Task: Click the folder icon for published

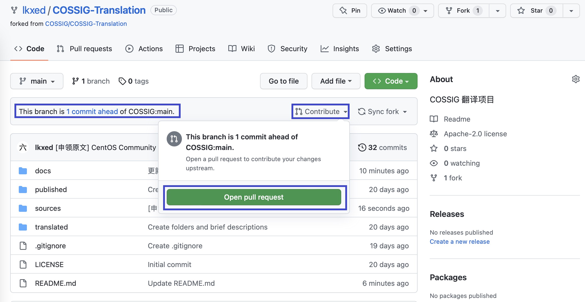Action: pyautogui.click(x=23, y=190)
